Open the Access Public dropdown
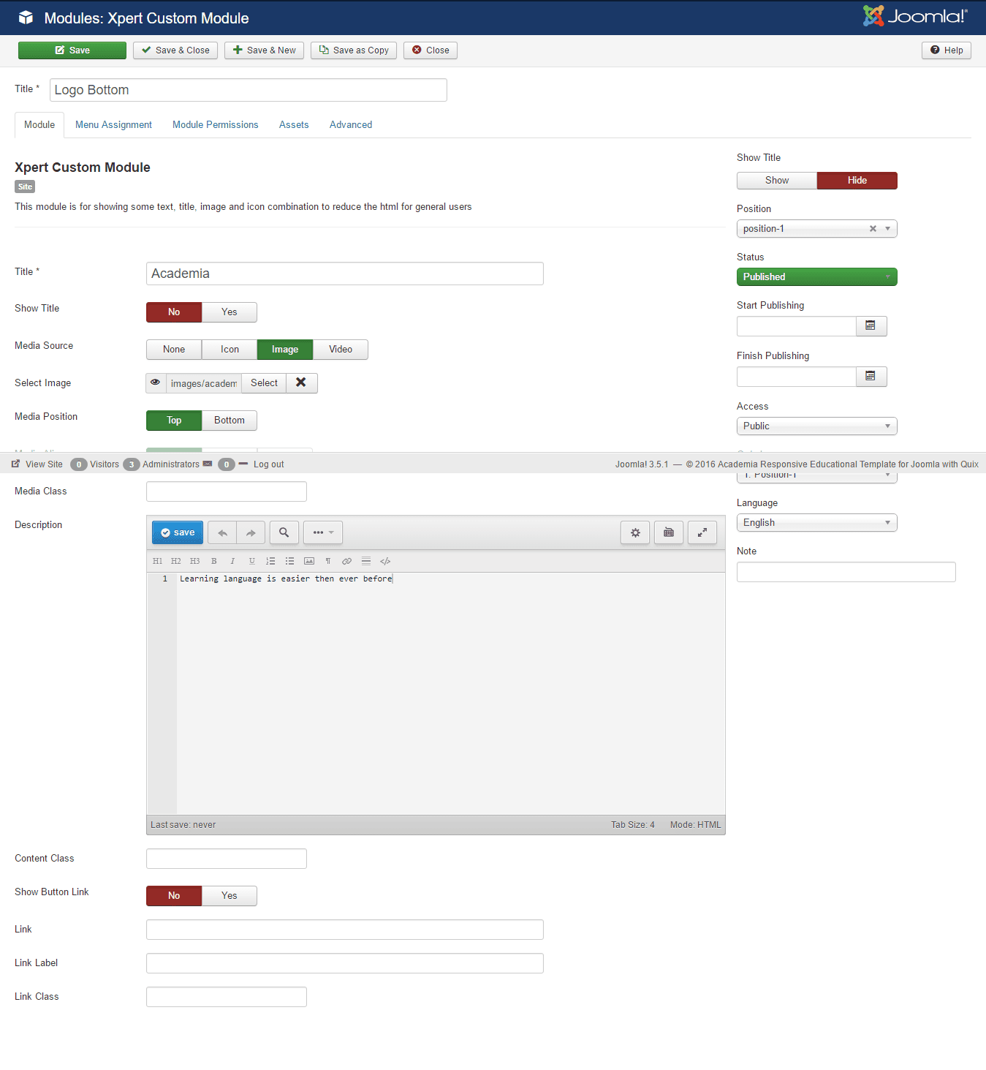The image size is (986, 1070). click(816, 426)
